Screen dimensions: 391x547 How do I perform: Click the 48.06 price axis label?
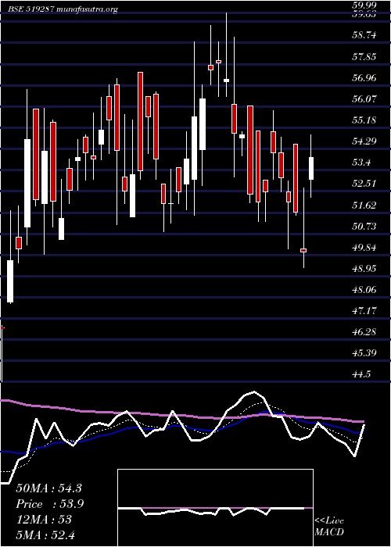pyautogui.click(x=365, y=290)
